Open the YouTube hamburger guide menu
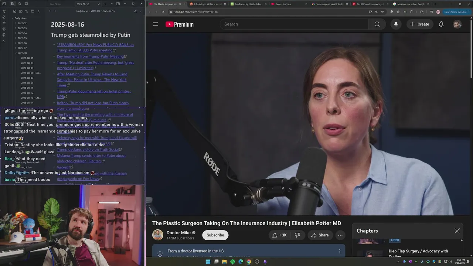 coord(156,24)
